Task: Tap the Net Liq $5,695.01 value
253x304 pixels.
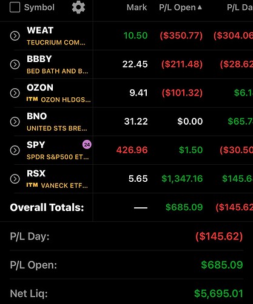Action: coord(218,294)
